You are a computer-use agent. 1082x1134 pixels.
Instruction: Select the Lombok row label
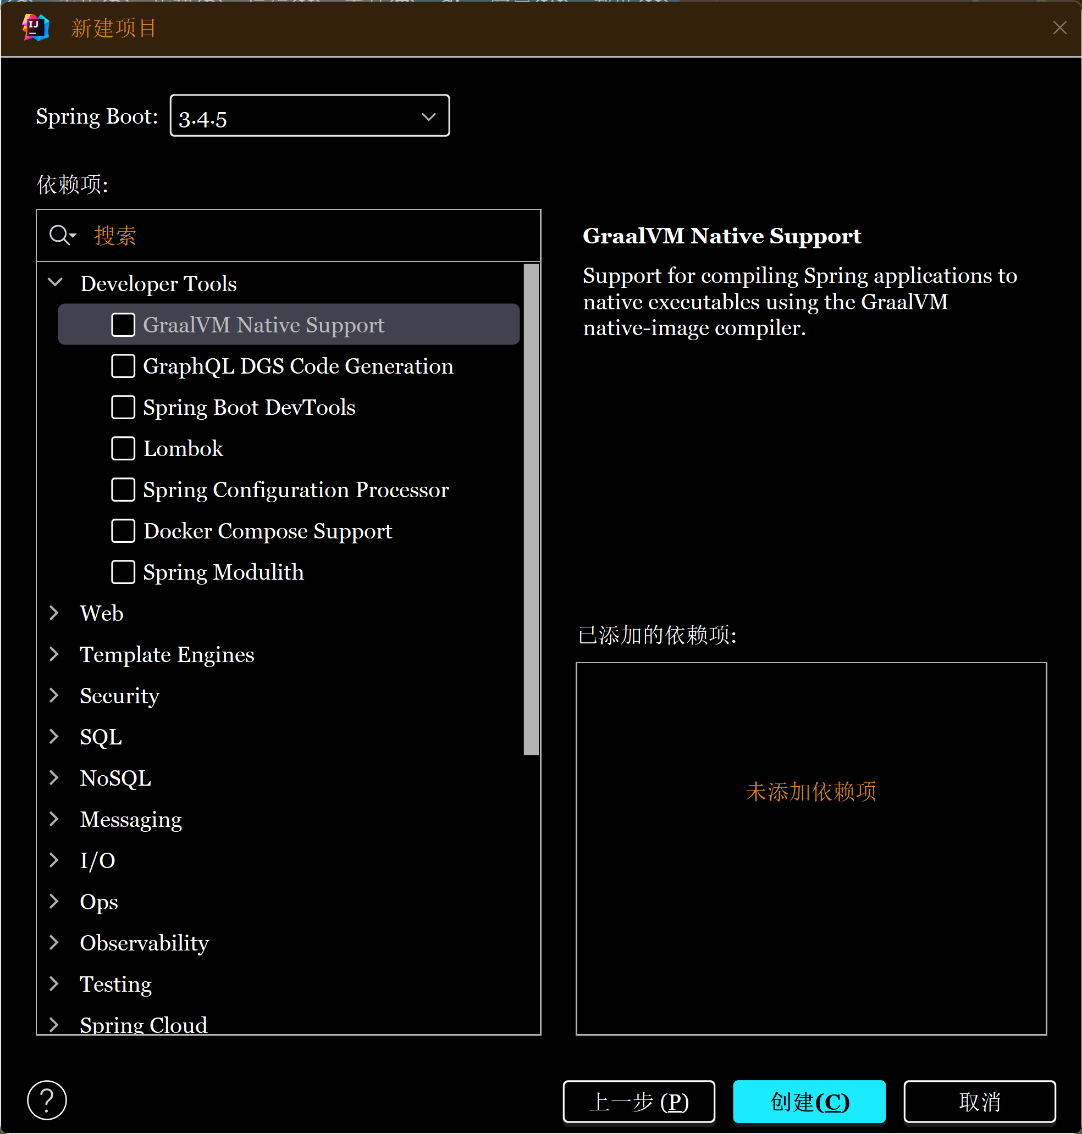183,448
